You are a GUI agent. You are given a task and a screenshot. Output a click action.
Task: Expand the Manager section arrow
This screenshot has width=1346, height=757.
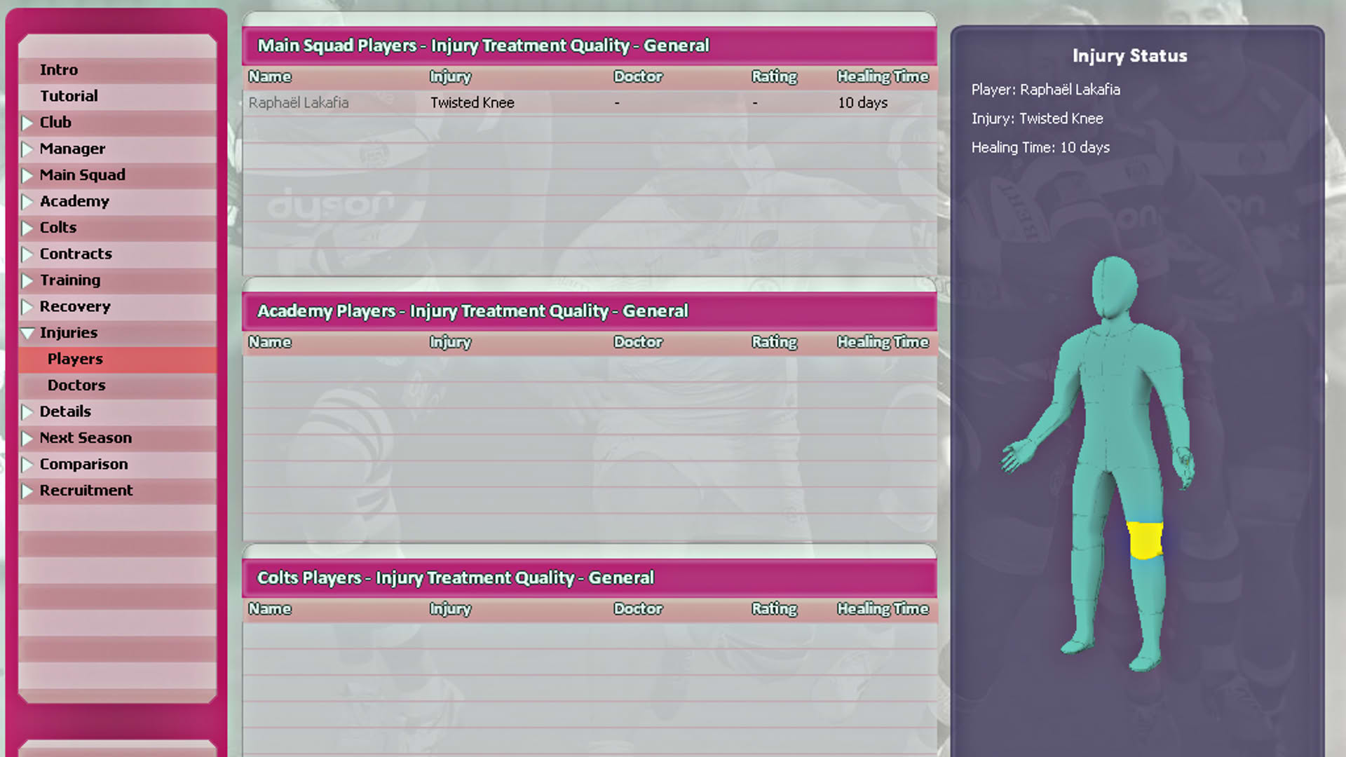click(27, 149)
